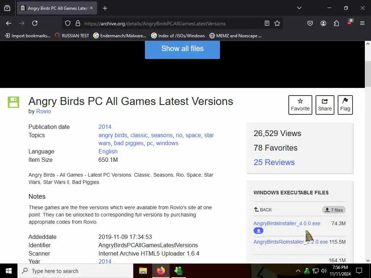Open a new browser tab
371x278 pixels.
(105, 8)
